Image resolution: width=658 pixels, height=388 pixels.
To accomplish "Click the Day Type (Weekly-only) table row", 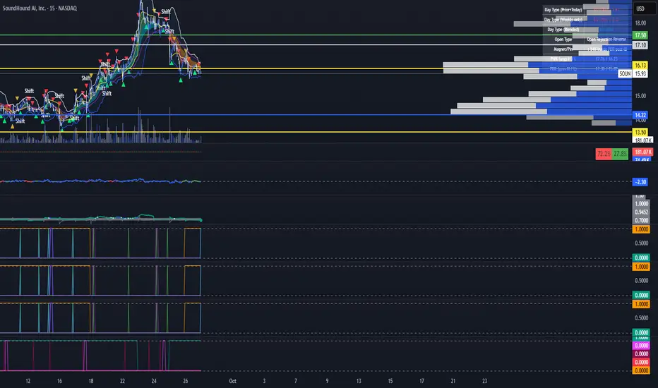I will [x=587, y=20].
